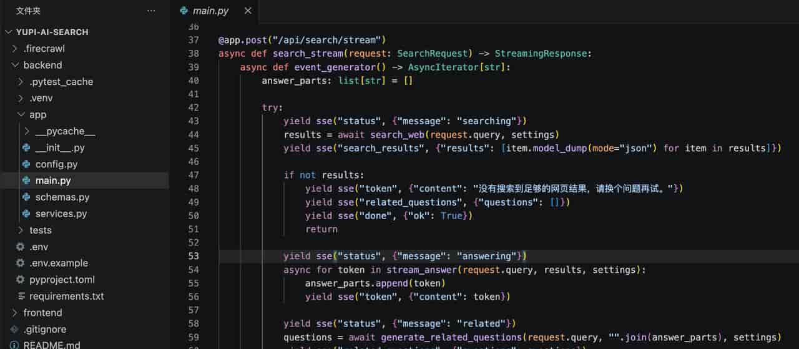Click the Python icon beside __init__.py
The height and width of the screenshot is (349, 799).
click(x=26, y=147)
